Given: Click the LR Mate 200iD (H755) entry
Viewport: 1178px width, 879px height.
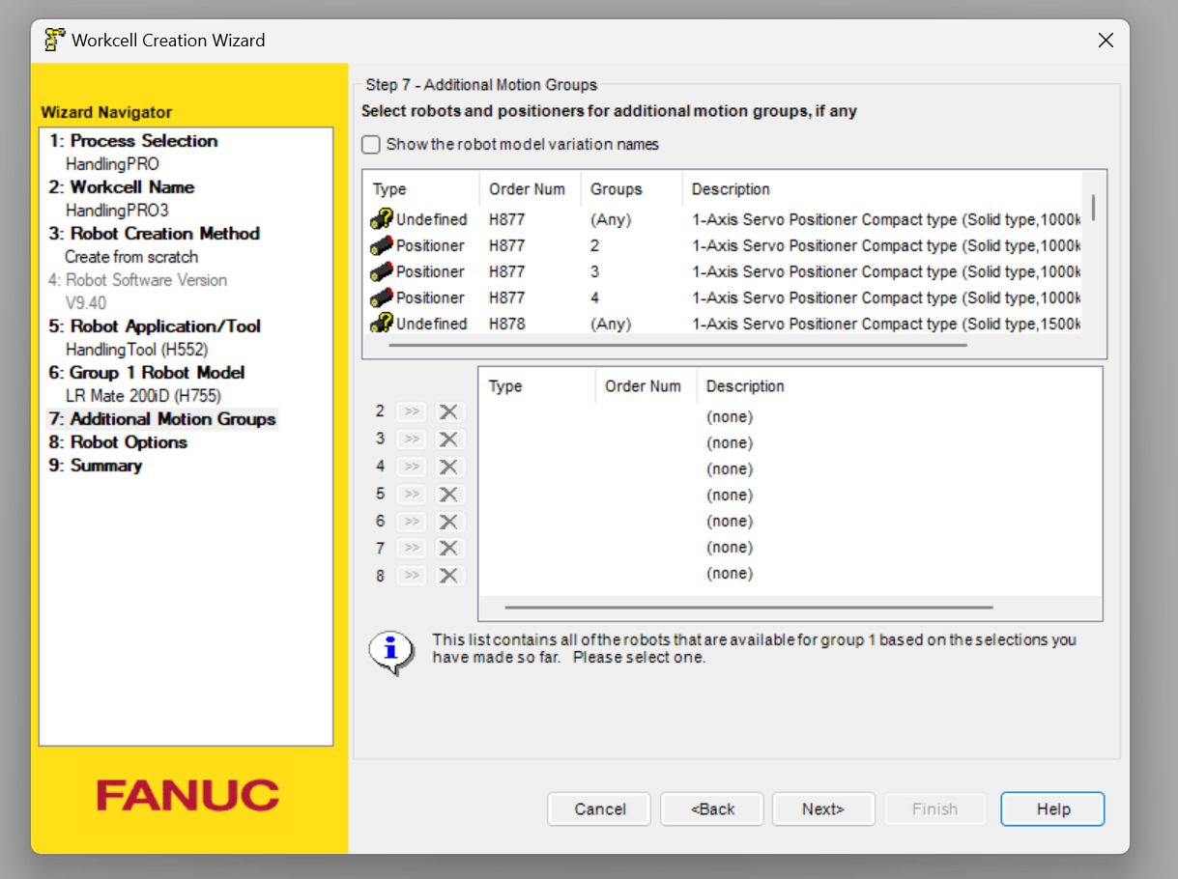Looking at the screenshot, I should (143, 396).
